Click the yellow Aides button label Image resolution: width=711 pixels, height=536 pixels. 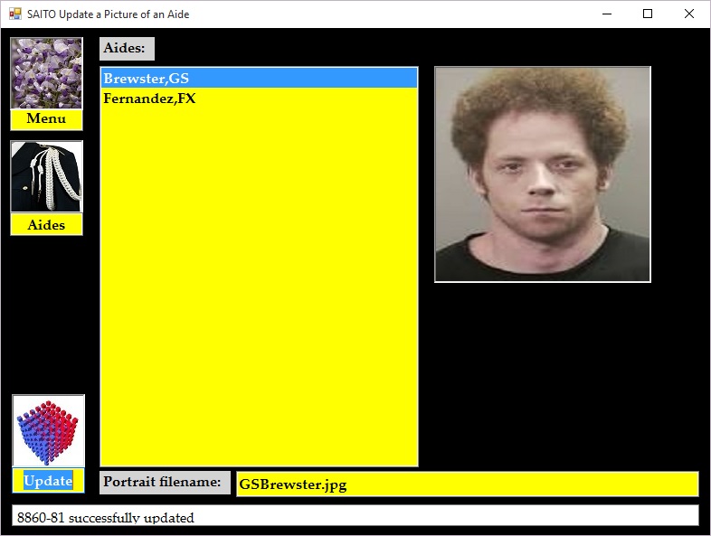pos(46,225)
